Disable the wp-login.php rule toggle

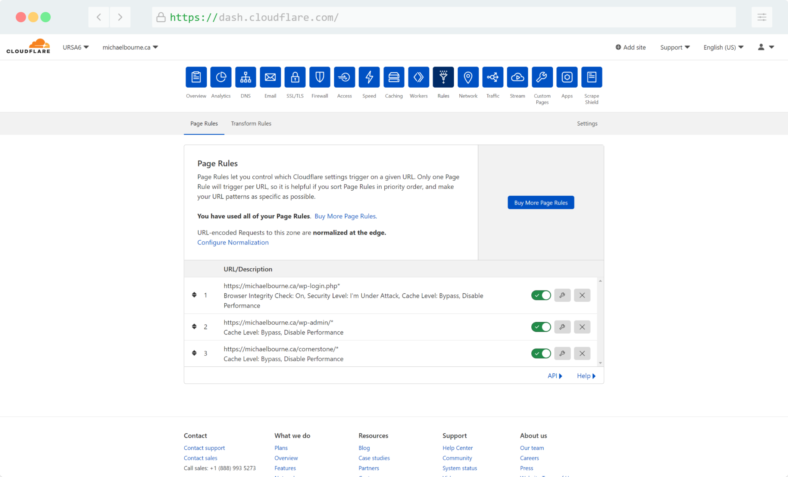pyautogui.click(x=541, y=295)
